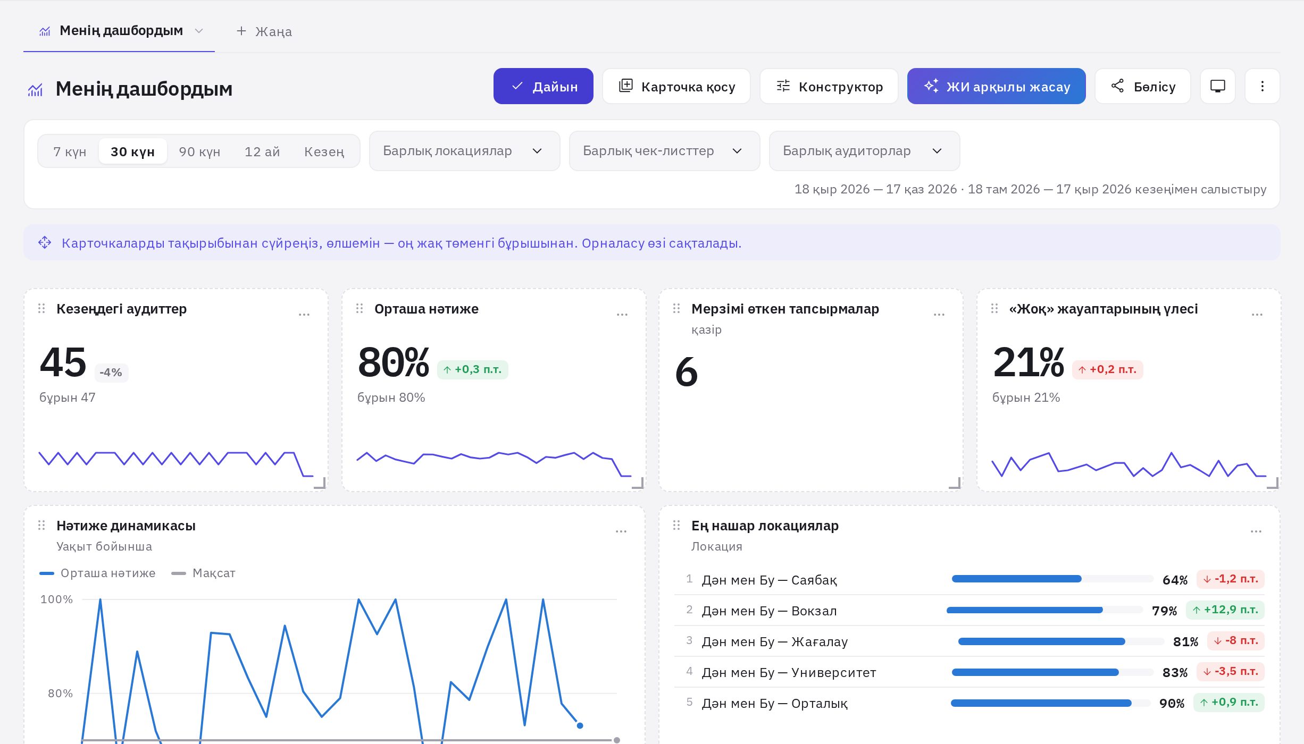Click Дән мен Бу — Университет location name
Viewport: 1304px width, 744px height.
point(789,672)
